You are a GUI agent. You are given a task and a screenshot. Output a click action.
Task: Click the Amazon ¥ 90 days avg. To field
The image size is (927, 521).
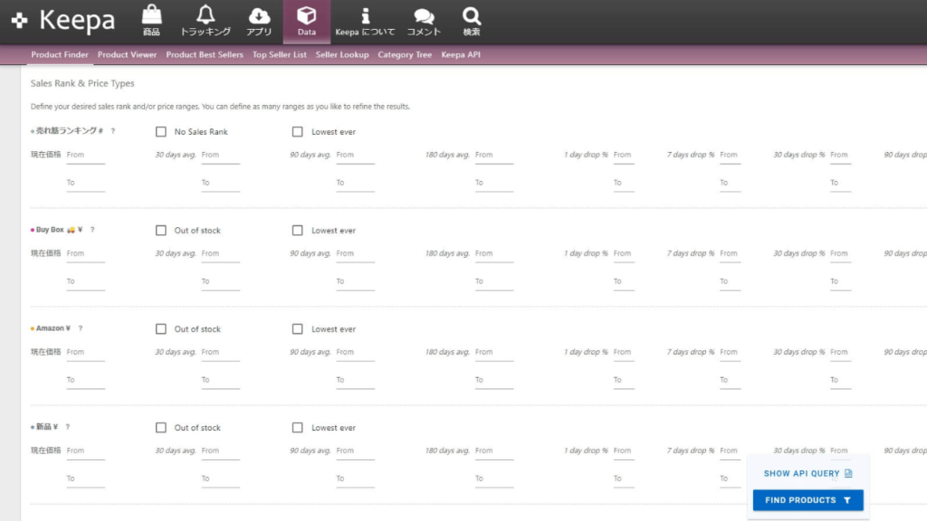[x=355, y=381]
